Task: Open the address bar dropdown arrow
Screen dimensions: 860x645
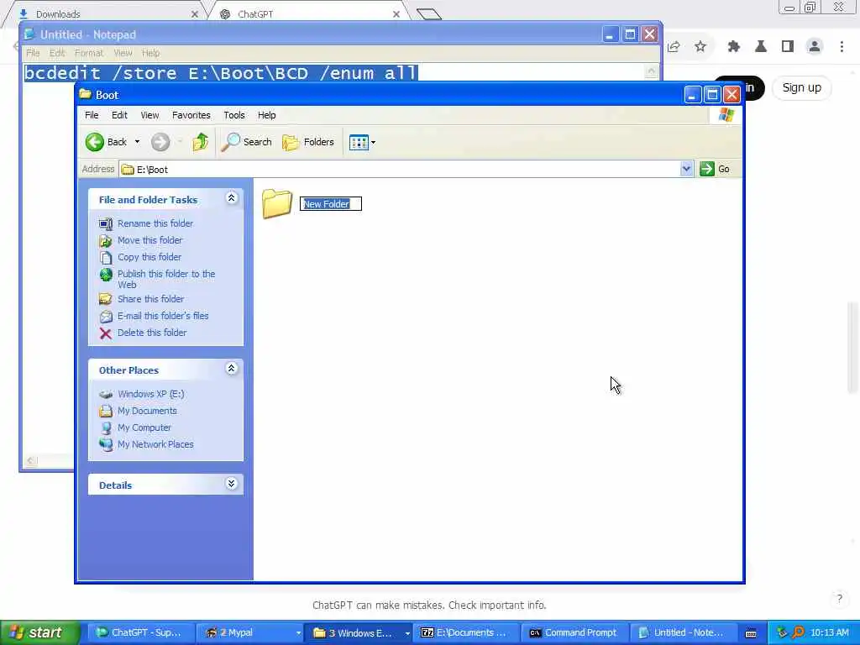Action: click(686, 169)
